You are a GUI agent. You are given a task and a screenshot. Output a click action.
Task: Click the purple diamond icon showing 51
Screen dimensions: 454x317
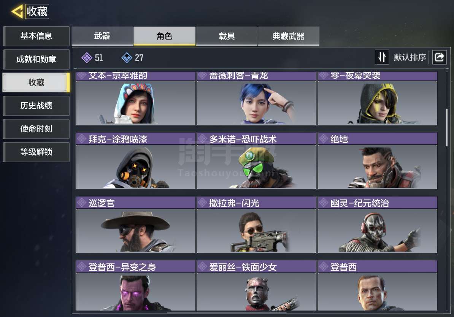click(x=87, y=58)
